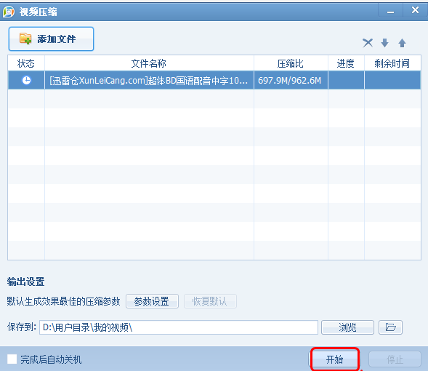Image resolution: width=428 pixels, height=371 pixels.
Task: Click the 文件名称 column header
Action: 149,63
